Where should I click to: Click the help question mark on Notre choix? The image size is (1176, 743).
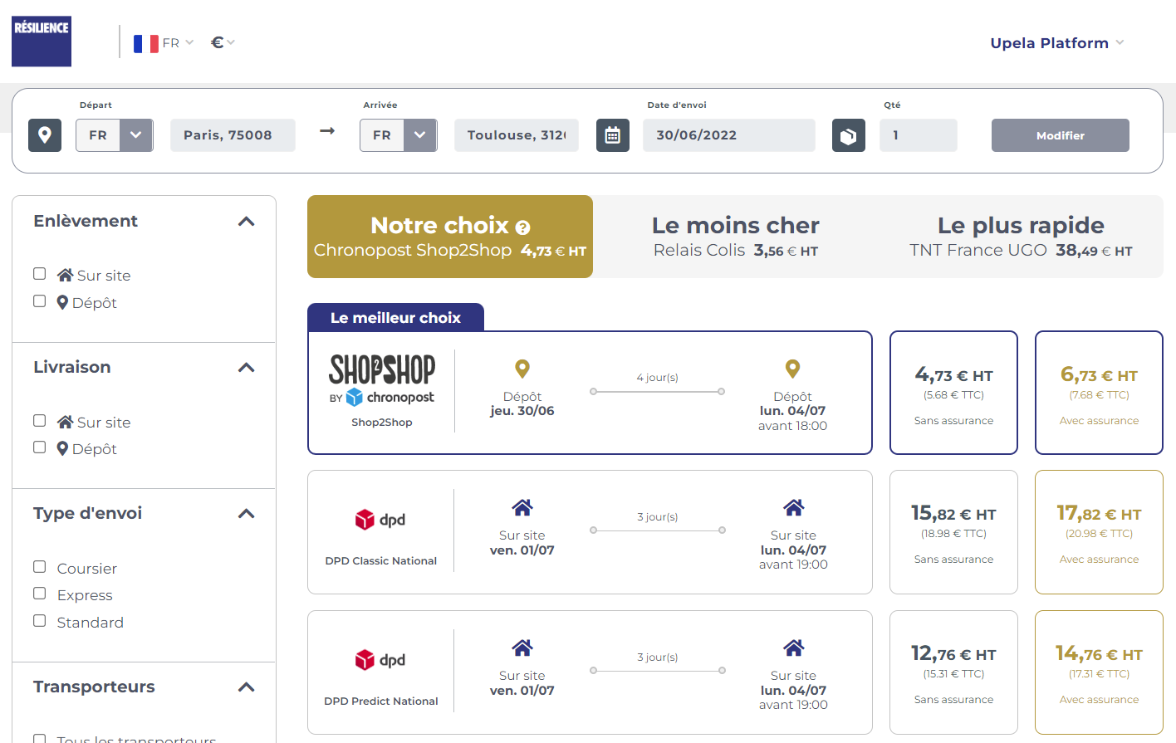point(522,227)
